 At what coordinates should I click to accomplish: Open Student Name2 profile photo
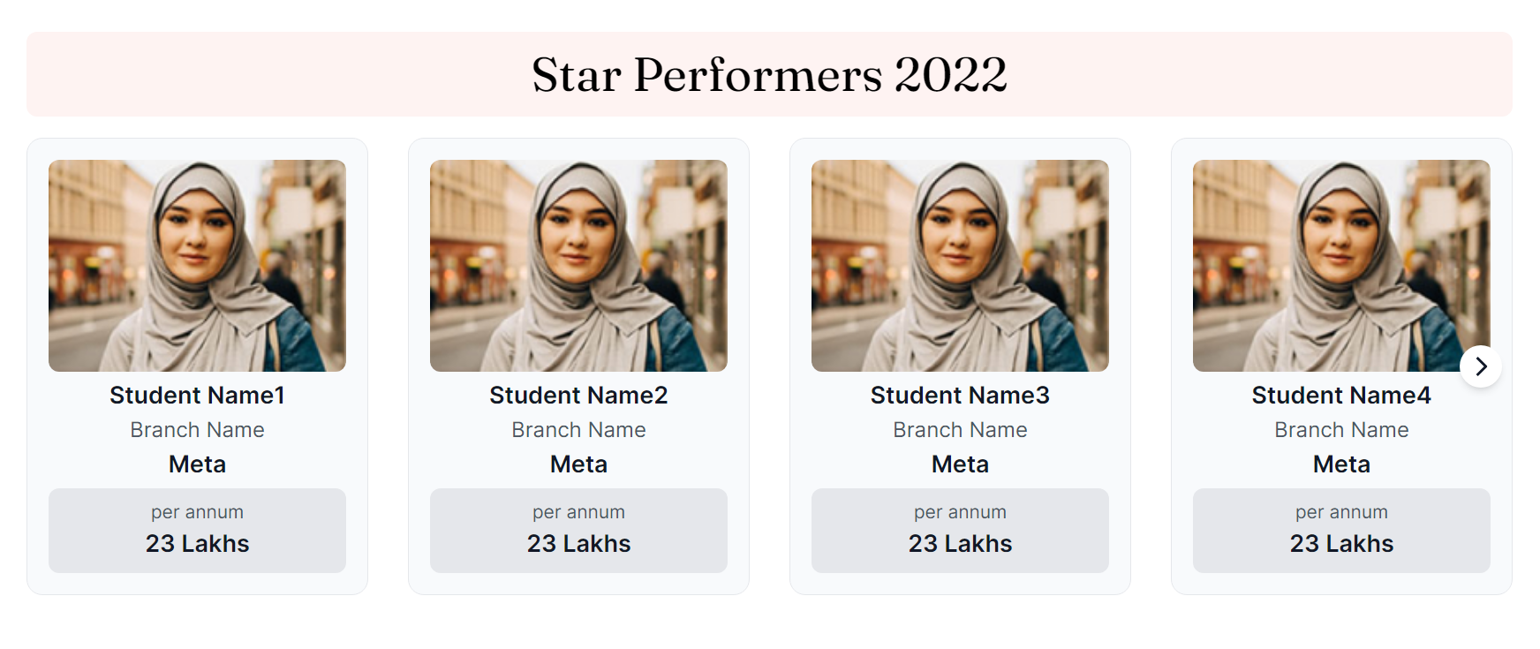578,265
